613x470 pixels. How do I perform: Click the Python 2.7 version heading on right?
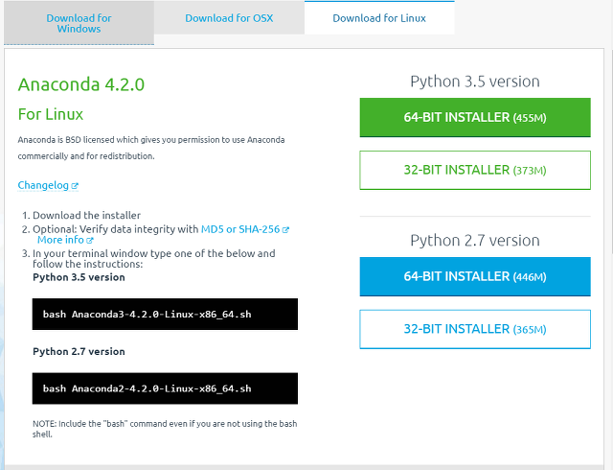475,241
